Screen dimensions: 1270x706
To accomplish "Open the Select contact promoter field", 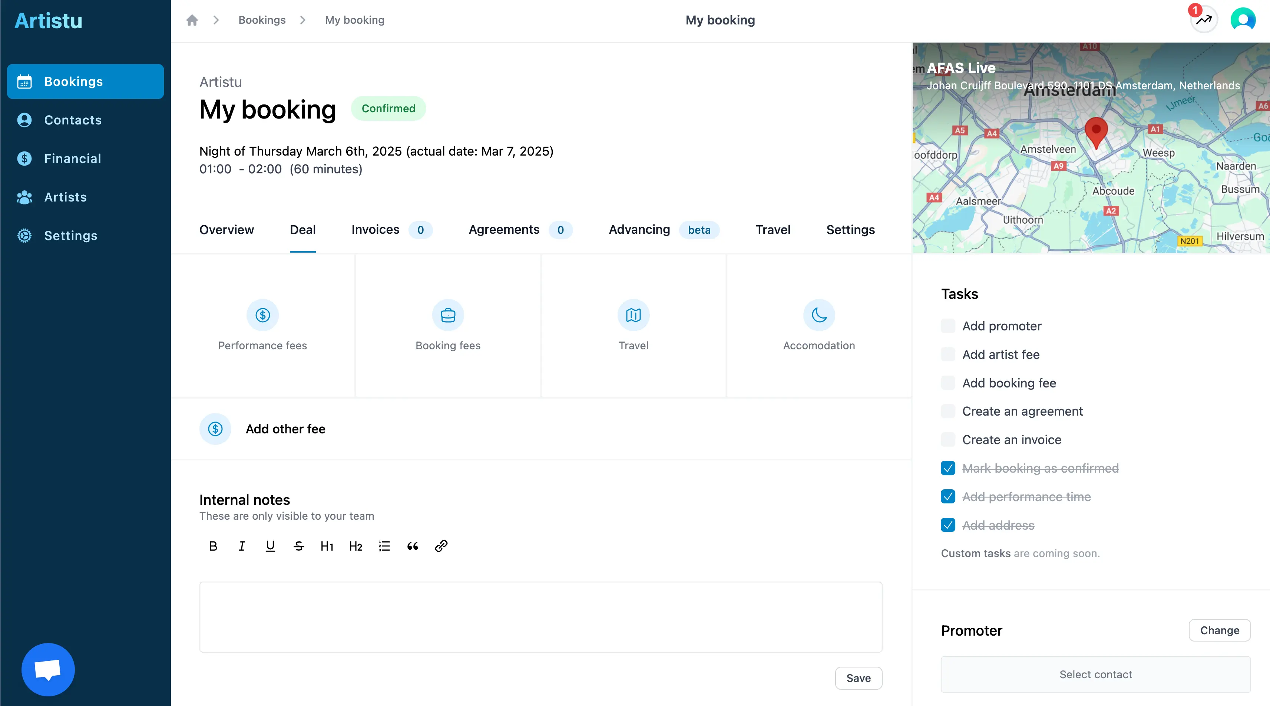I will (1095, 675).
